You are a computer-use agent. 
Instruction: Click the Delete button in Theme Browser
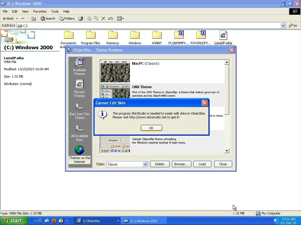(160, 164)
